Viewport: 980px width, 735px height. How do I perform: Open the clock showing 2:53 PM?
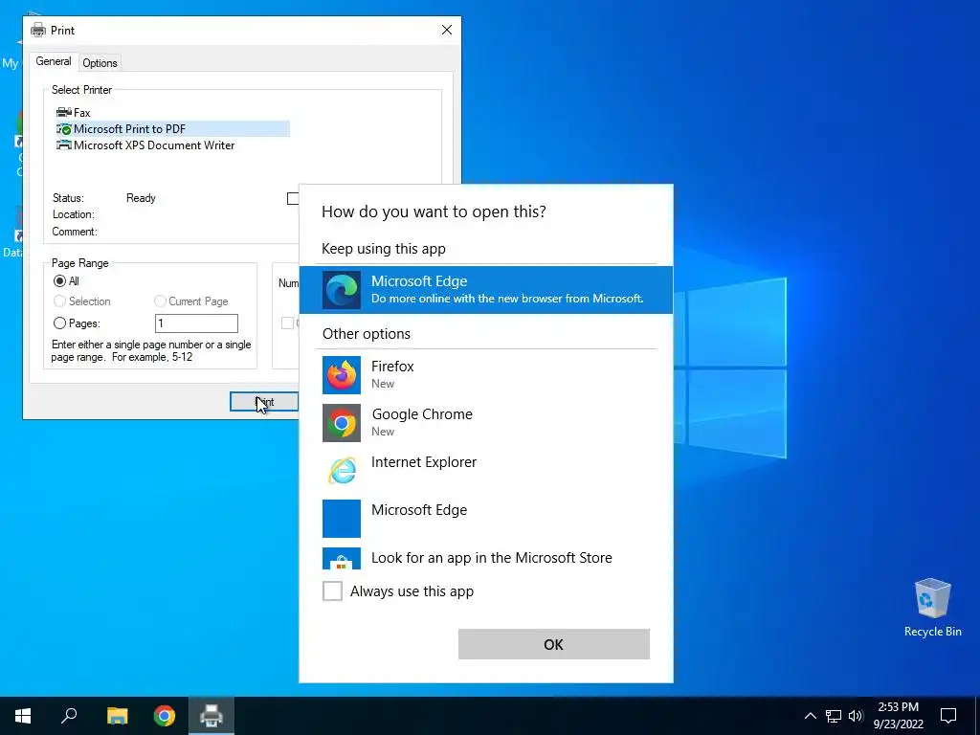(x=898, y=716)
